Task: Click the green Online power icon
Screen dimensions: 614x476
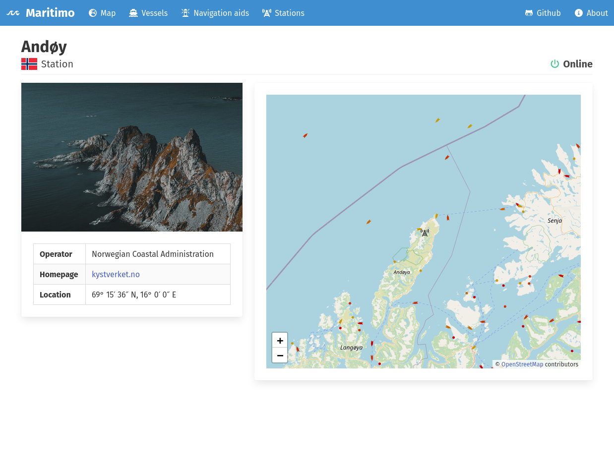Action: [554, 63]
